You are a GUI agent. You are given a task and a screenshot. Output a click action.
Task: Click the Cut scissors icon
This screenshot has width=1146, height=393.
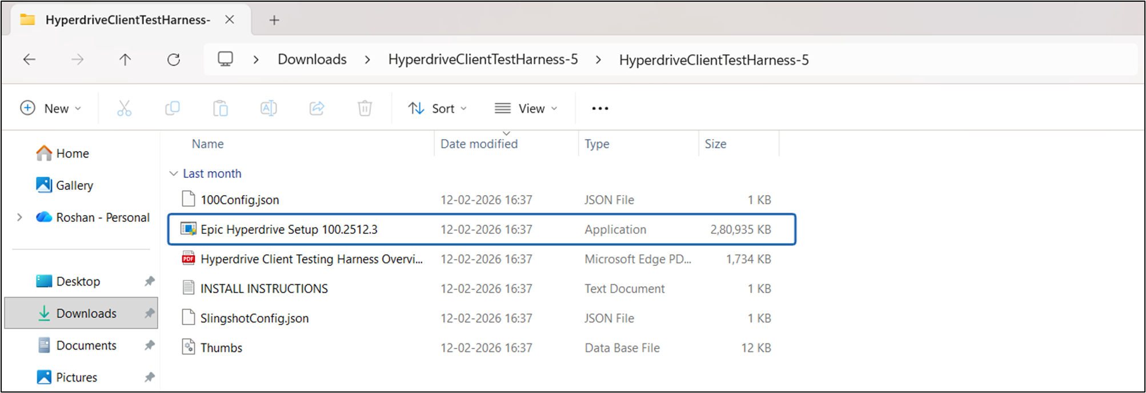[124, 108]
